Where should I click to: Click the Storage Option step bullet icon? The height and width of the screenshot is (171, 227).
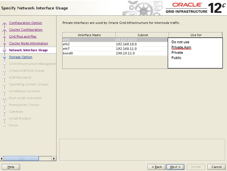tap(5, 57)
